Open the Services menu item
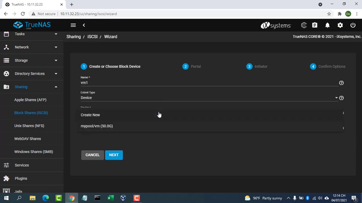 22,165
